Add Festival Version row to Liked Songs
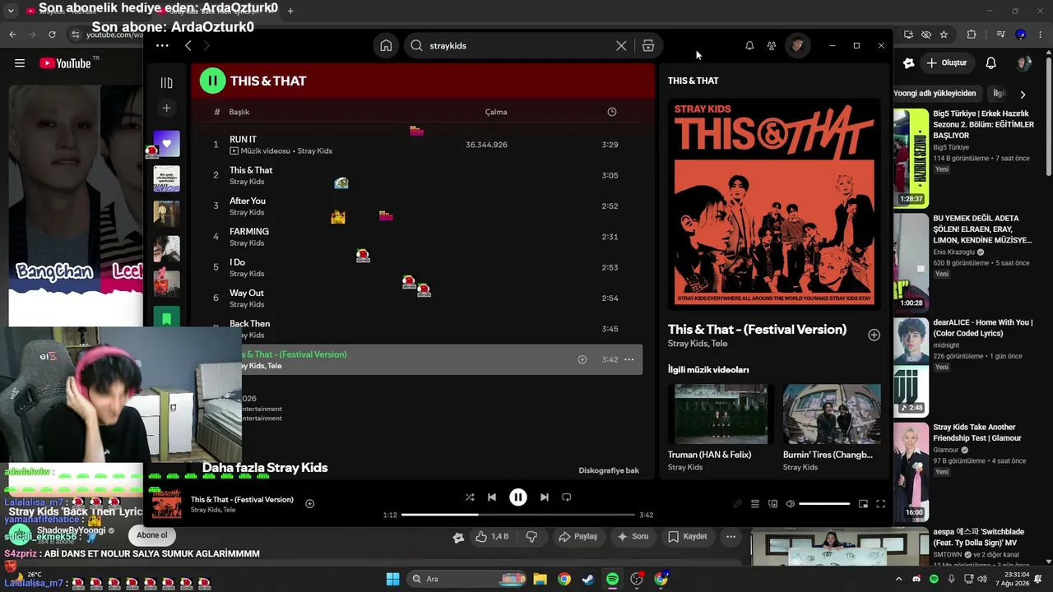The image size is (1053, 592). pos(582,359)
